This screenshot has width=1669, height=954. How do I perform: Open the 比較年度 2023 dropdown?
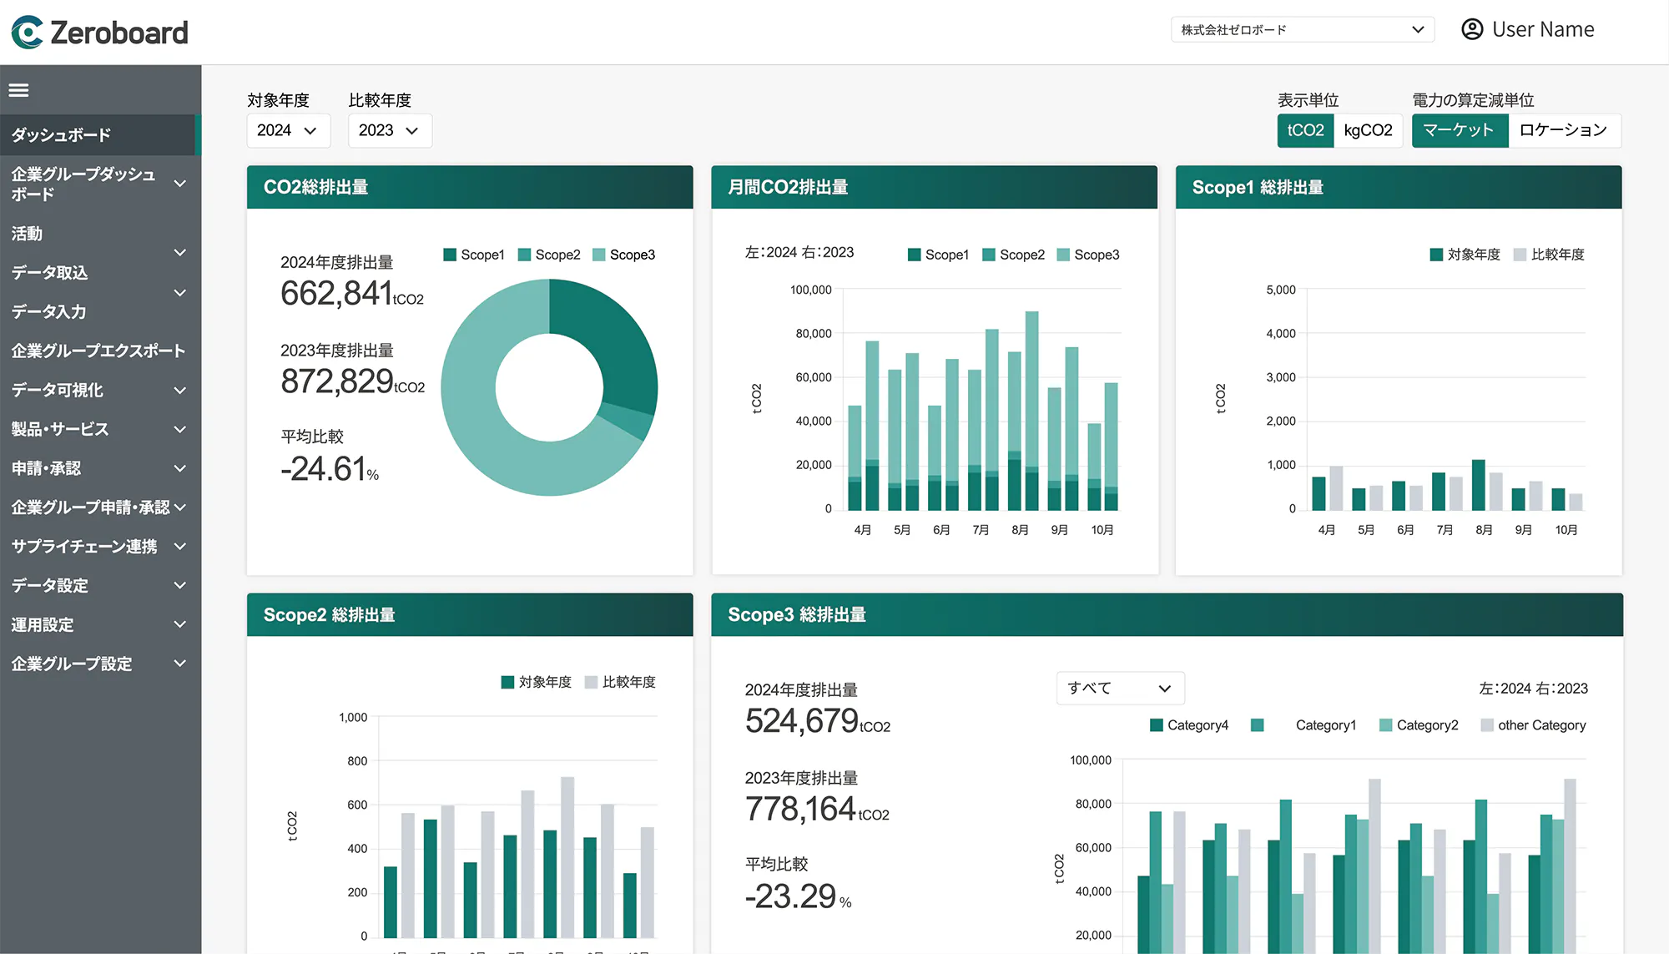[x=389, y=130]
